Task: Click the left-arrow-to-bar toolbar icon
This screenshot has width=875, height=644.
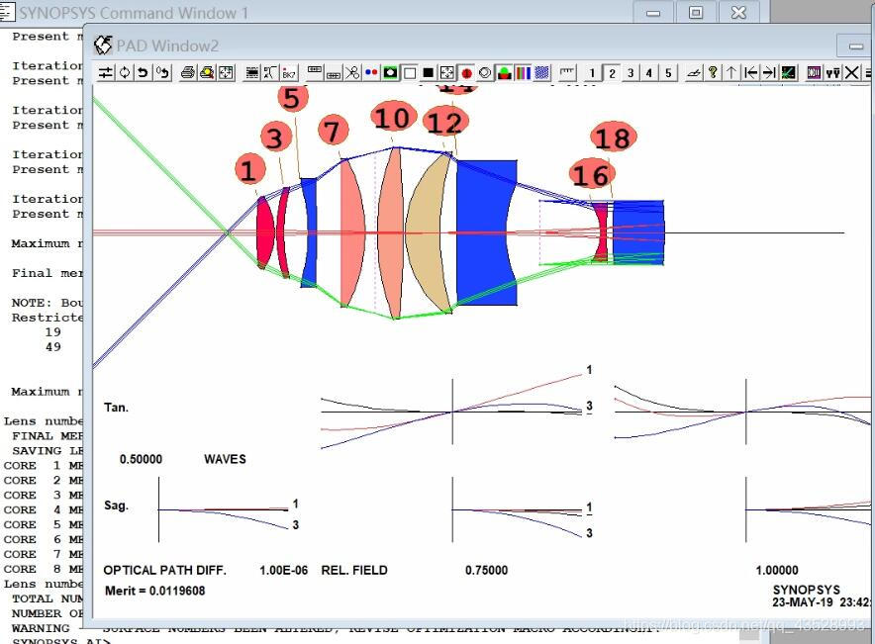Action: point(750,72)
